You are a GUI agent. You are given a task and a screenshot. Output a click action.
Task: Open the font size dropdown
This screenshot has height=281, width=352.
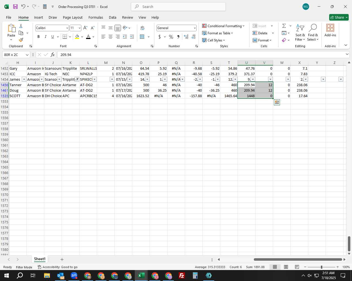pyautogui.click(x=79, y=28)
